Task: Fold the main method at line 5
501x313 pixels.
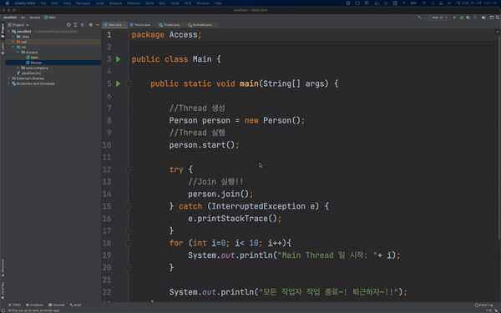Action: [129, 83]
